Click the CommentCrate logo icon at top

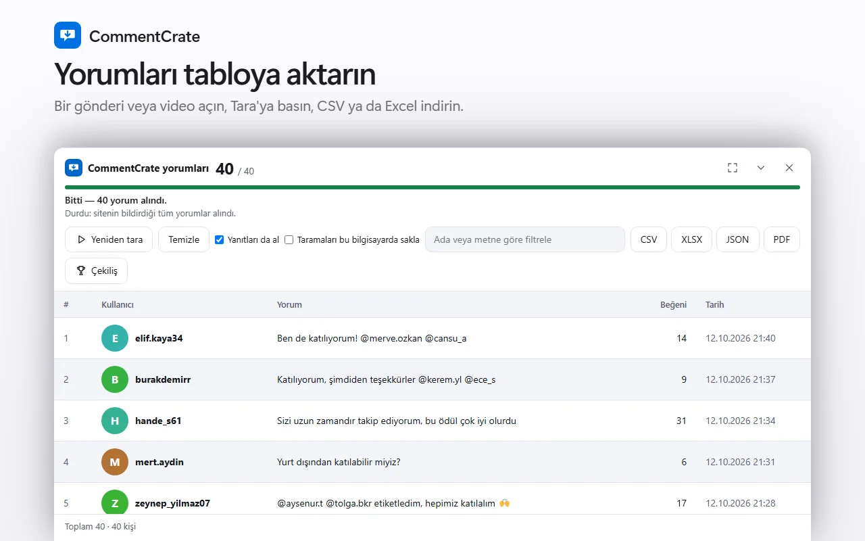(68, 35)
